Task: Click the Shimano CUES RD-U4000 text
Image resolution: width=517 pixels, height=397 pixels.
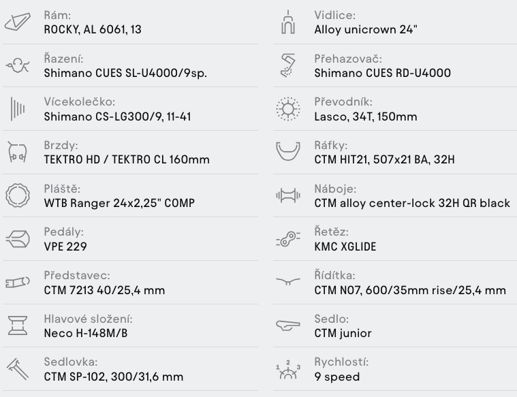Action: (x=383, y=73)
